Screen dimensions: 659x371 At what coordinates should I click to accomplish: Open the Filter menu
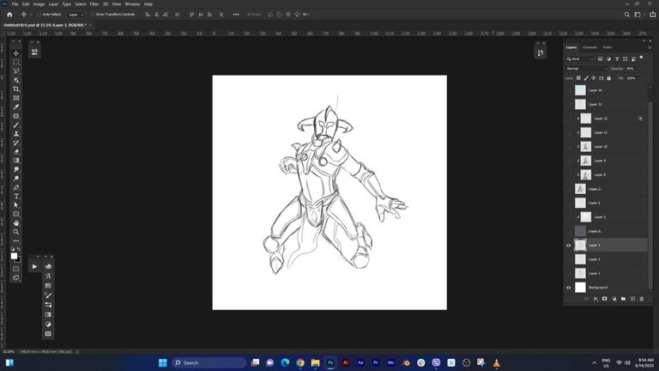94,4
